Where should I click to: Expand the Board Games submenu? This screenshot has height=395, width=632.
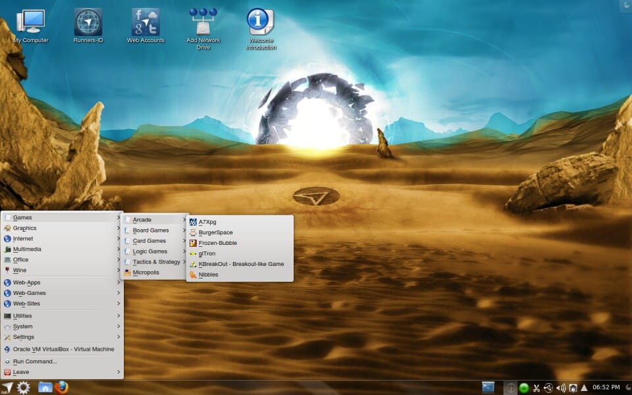pyautogui.click(x=155, y=230)
